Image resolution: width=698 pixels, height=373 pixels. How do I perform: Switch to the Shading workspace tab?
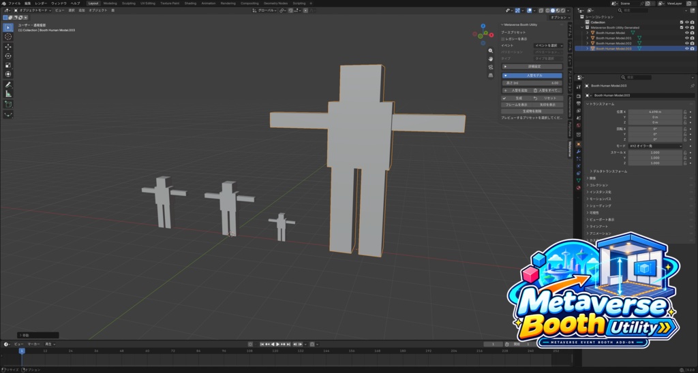tap(190, 3)
